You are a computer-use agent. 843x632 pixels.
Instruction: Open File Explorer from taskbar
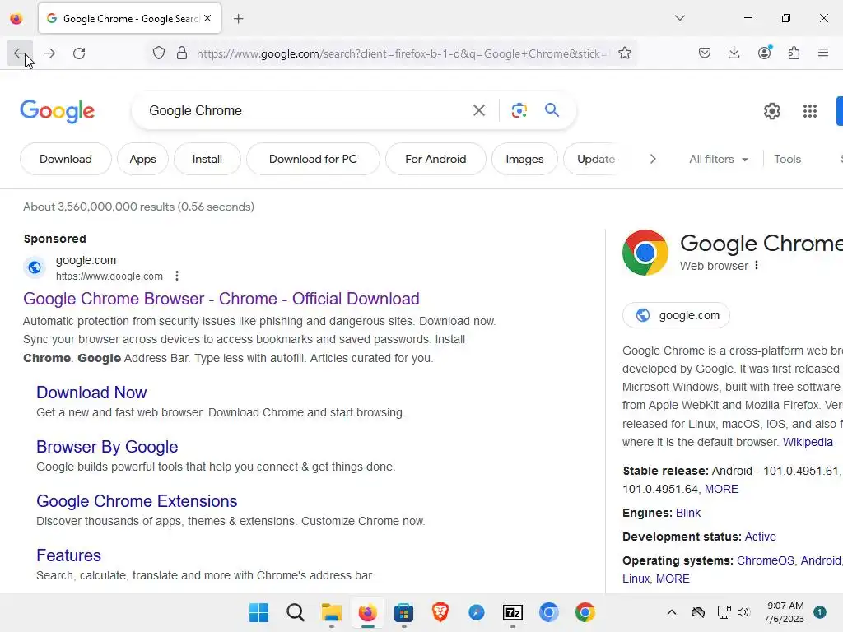(331, 612)
